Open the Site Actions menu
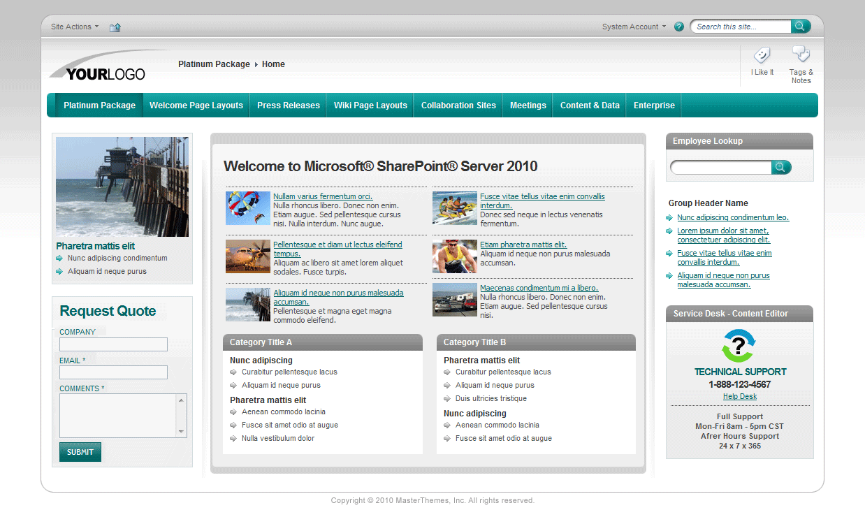Viewport: 865px width, 510px height. 73,26
